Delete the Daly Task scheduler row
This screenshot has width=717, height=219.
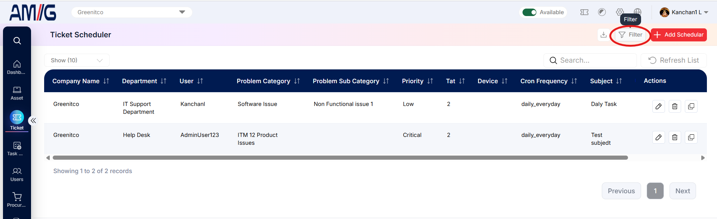675,106
